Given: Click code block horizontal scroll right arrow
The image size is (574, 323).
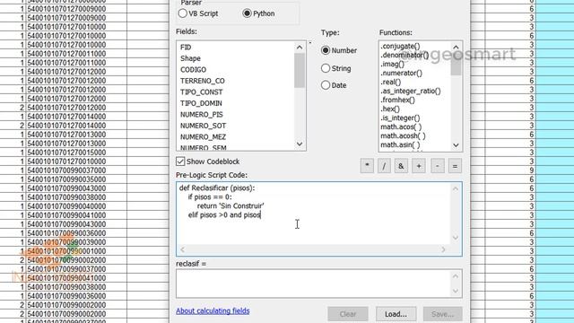Looking at the screenshot, I should click(x=443, y=249).
